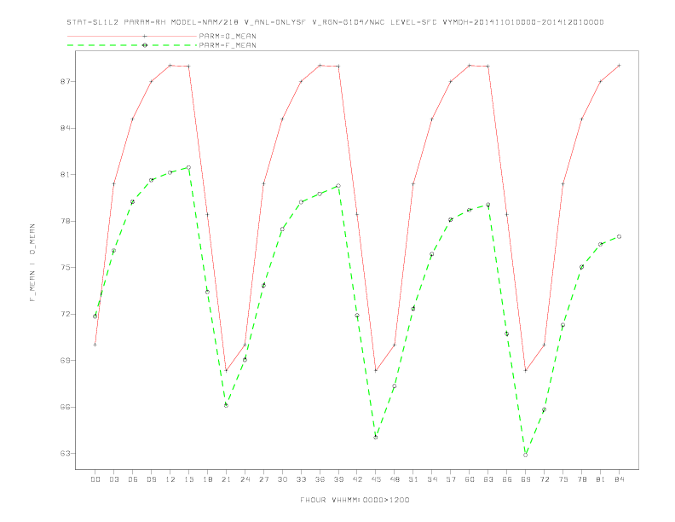675x522 pixels.
Task: Click x-axis tick label 33
Action: (301, 479)
